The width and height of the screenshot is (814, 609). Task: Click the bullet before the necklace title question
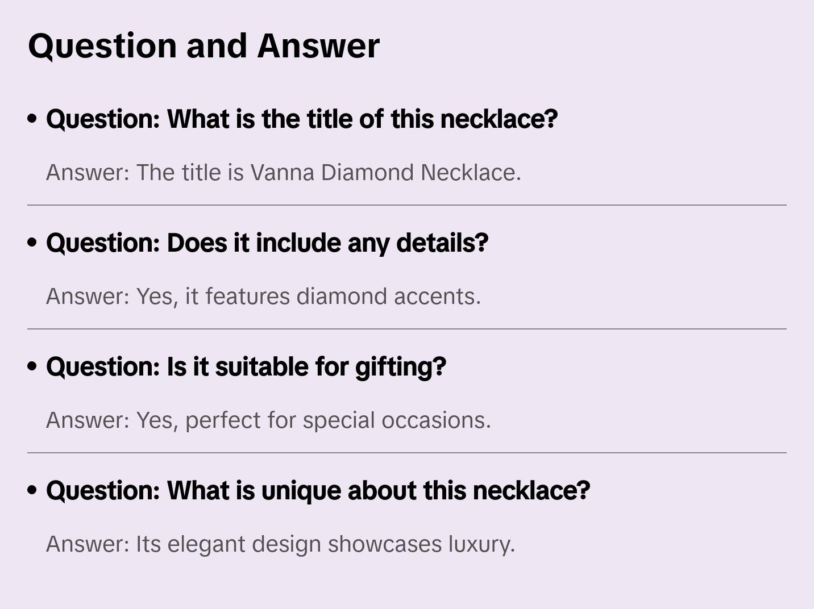click(32, 119)
